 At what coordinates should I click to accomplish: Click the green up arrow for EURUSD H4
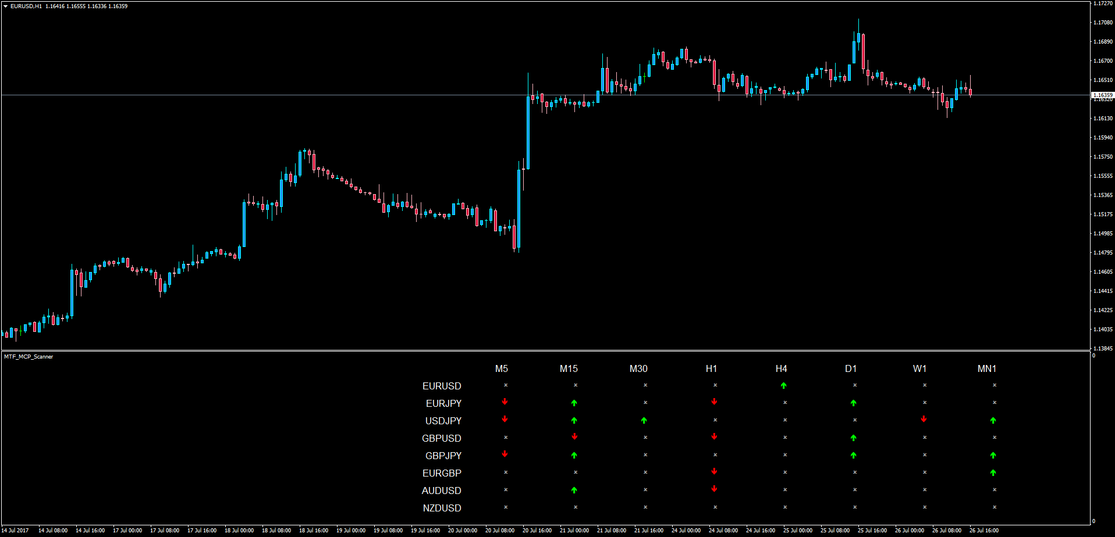tap(783, 385)
